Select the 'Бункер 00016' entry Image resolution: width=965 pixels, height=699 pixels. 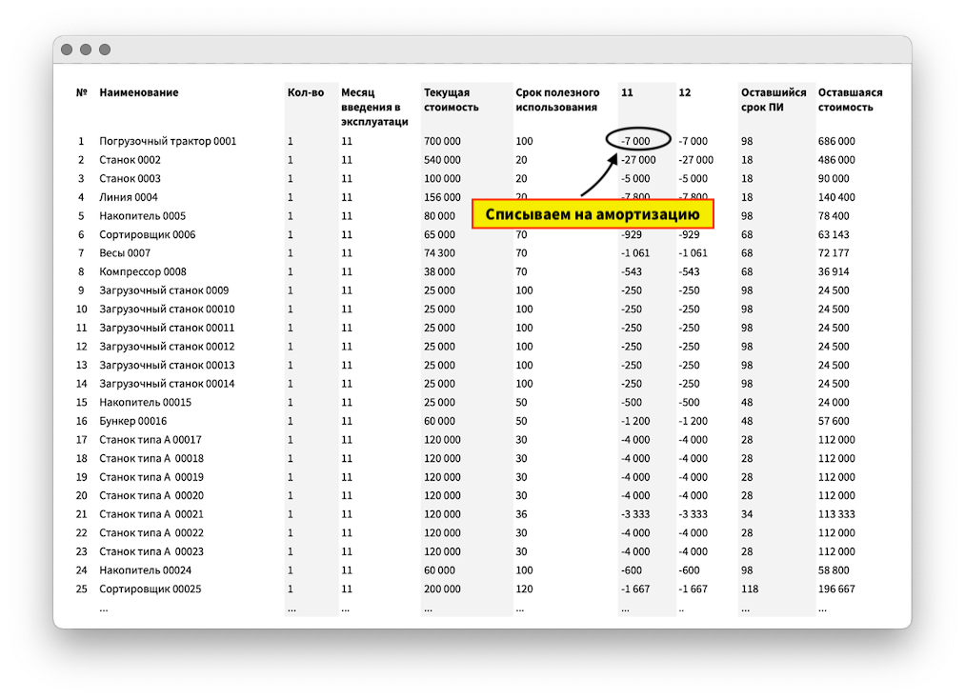coord(132,421)
